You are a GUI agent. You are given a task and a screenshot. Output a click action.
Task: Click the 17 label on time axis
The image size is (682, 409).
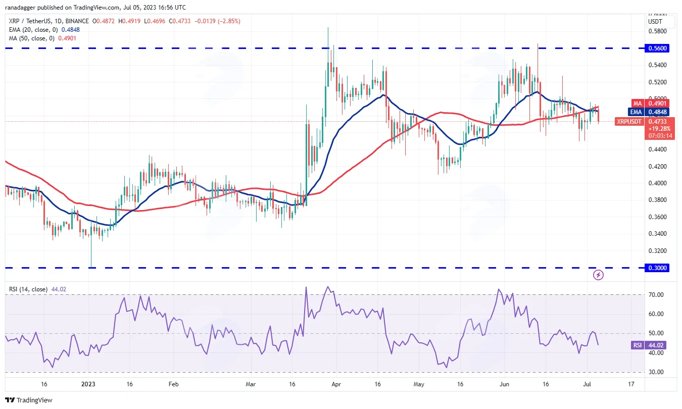pyautogui.click(x=631, y=384)
